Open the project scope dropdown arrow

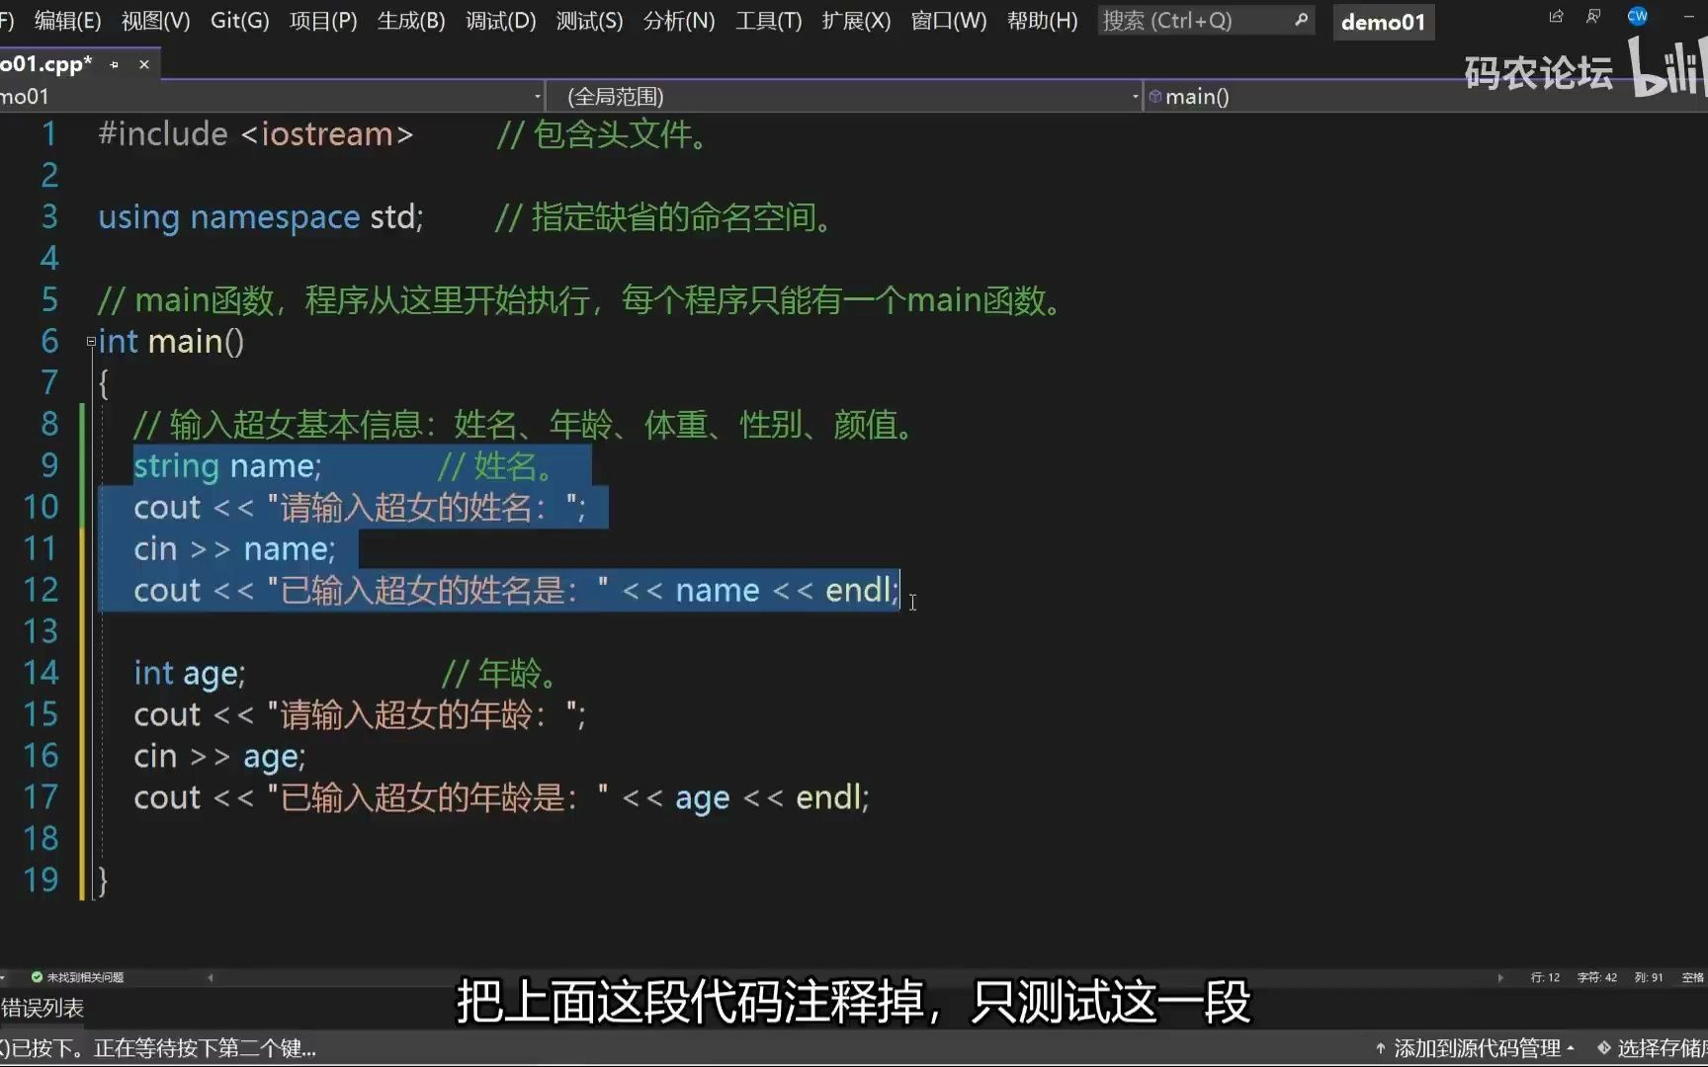tap(537, 97)
